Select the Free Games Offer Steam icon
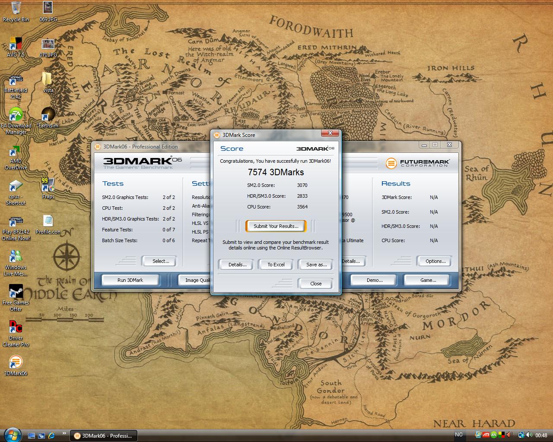The width and height of the screenshot is (553, 442). pyautogui.click(x=16, y=298)
